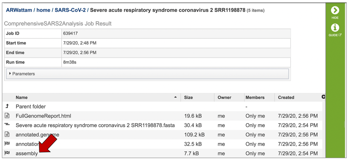
Task: Click the assembly job flag icon
Action: click(7, 153)
